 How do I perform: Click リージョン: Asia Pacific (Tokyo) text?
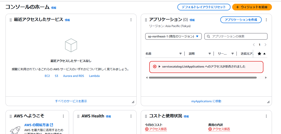click(170, 26)
